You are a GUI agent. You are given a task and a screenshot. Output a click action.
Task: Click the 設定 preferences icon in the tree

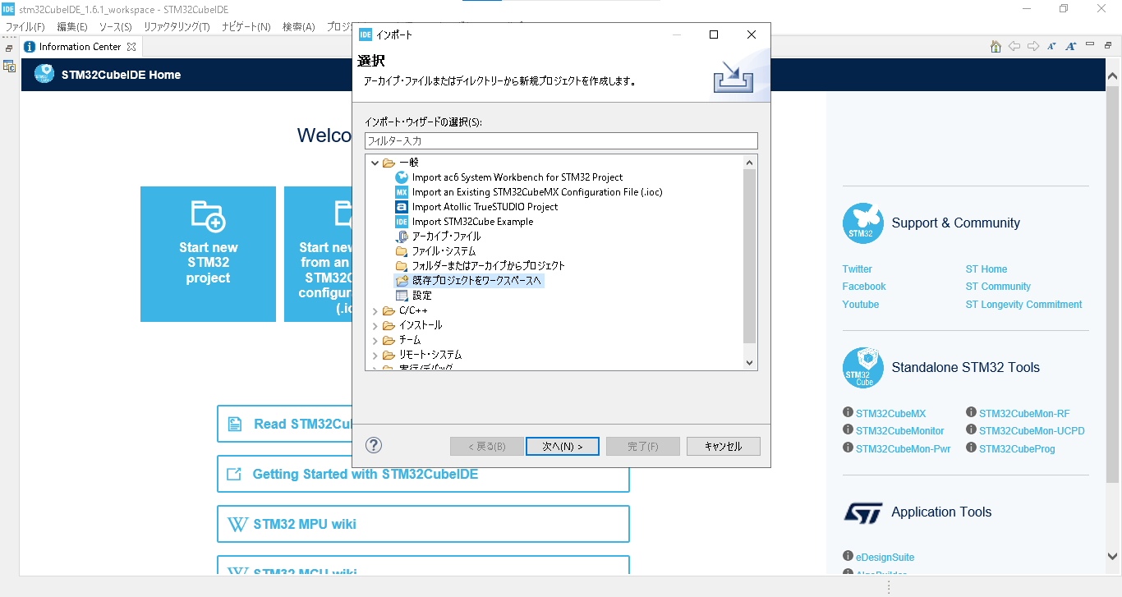pos(402,296)
